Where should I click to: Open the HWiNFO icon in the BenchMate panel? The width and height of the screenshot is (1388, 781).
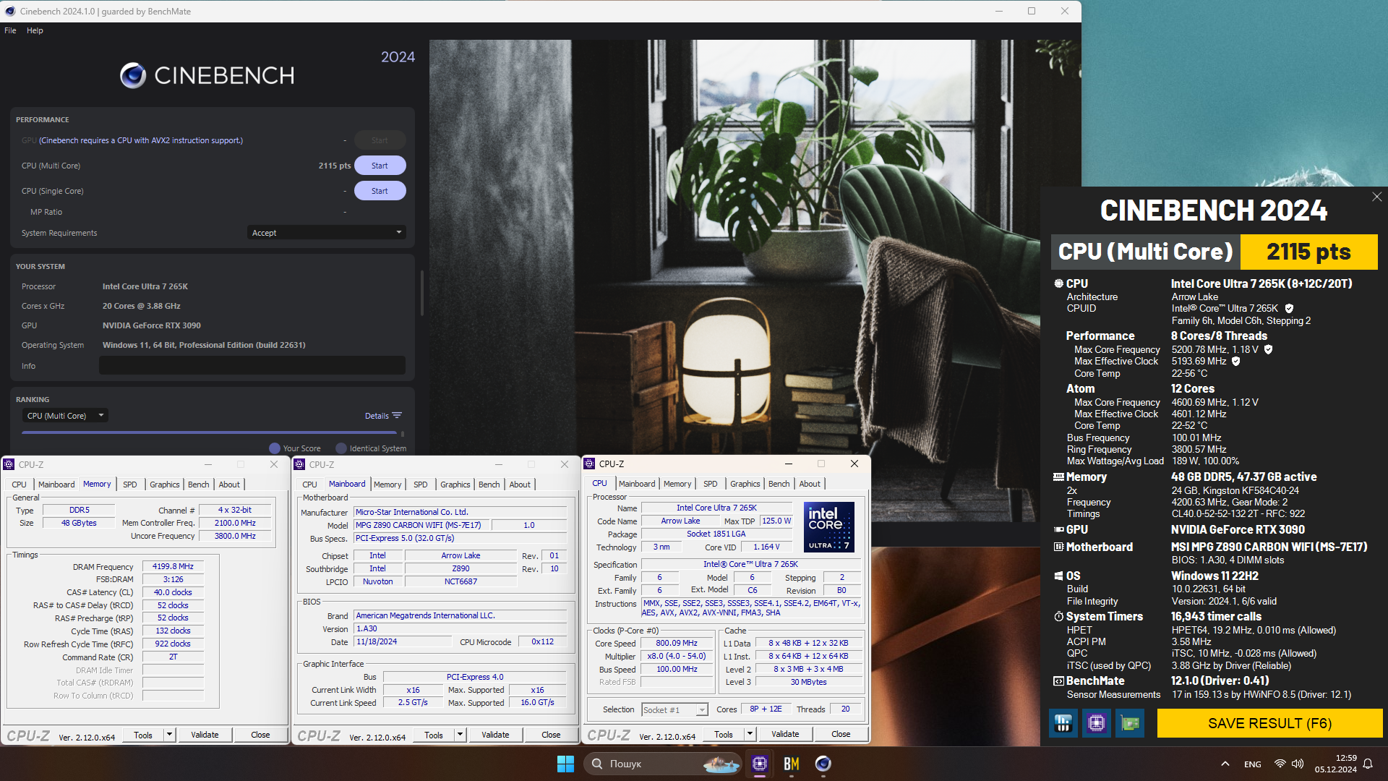(1063, 723)
